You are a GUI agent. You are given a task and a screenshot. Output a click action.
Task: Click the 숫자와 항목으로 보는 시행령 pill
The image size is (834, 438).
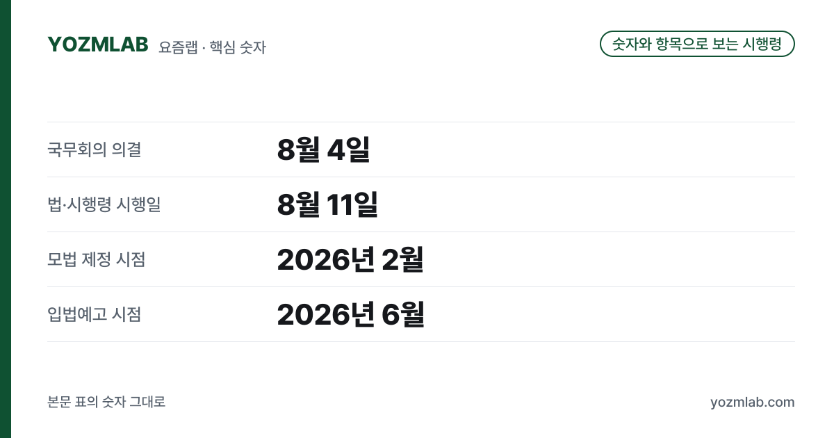tap(697, 44)
